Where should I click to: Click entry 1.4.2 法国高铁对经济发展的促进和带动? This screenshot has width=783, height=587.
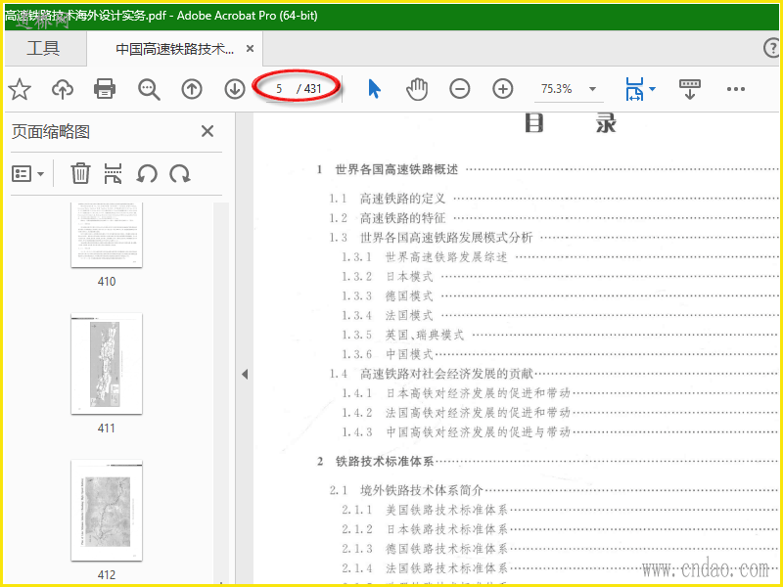click(x=456, y=412)
